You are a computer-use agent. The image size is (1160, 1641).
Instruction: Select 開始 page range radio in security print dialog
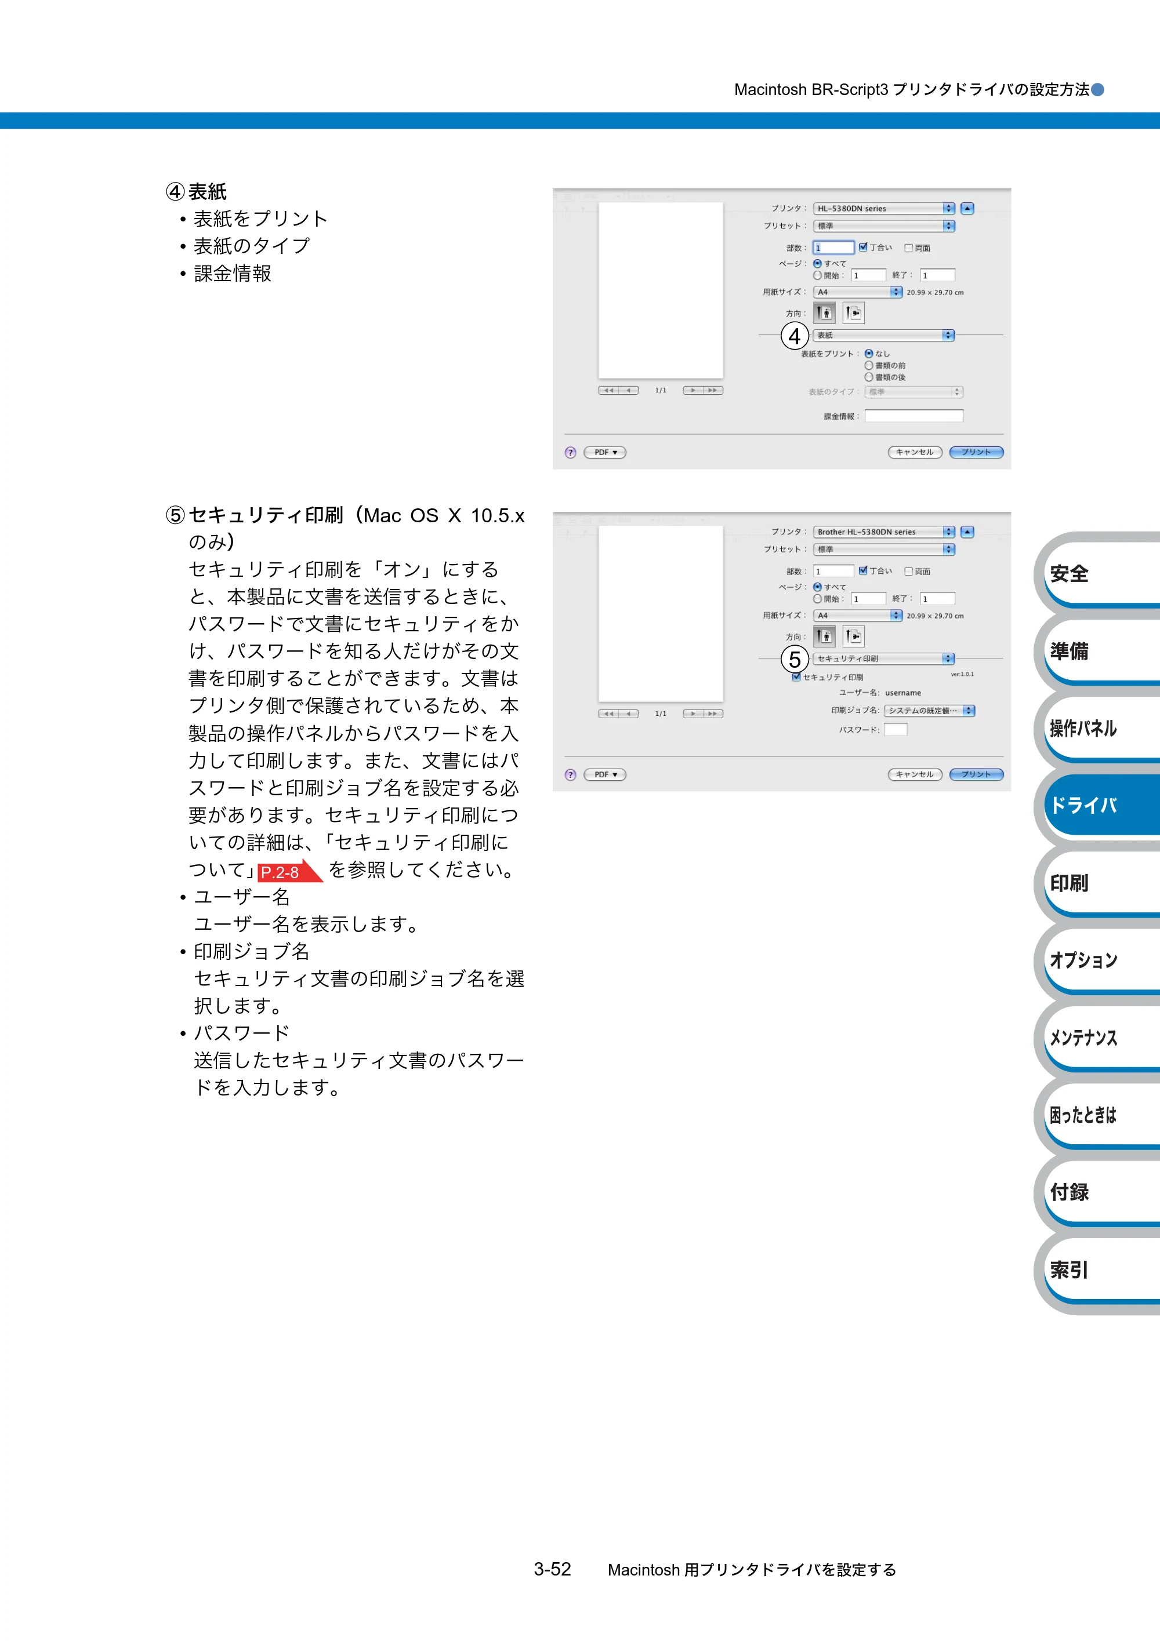click(x=817, y=599)
